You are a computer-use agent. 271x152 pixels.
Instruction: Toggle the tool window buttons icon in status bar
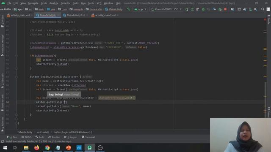pos(3,141)
